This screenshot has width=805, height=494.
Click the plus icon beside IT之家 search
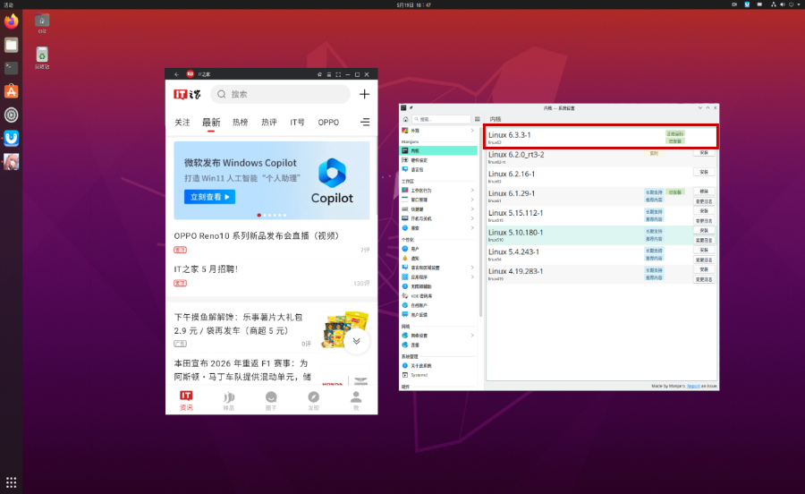[364, 94]
